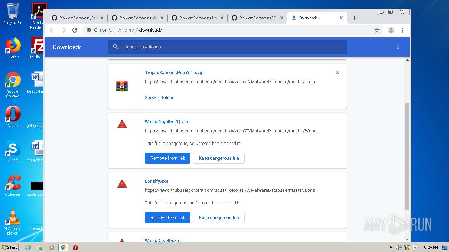Select the CCleaner desktop shortcut
This screenshot has width=449, height=252.
[x=13, y=185]
